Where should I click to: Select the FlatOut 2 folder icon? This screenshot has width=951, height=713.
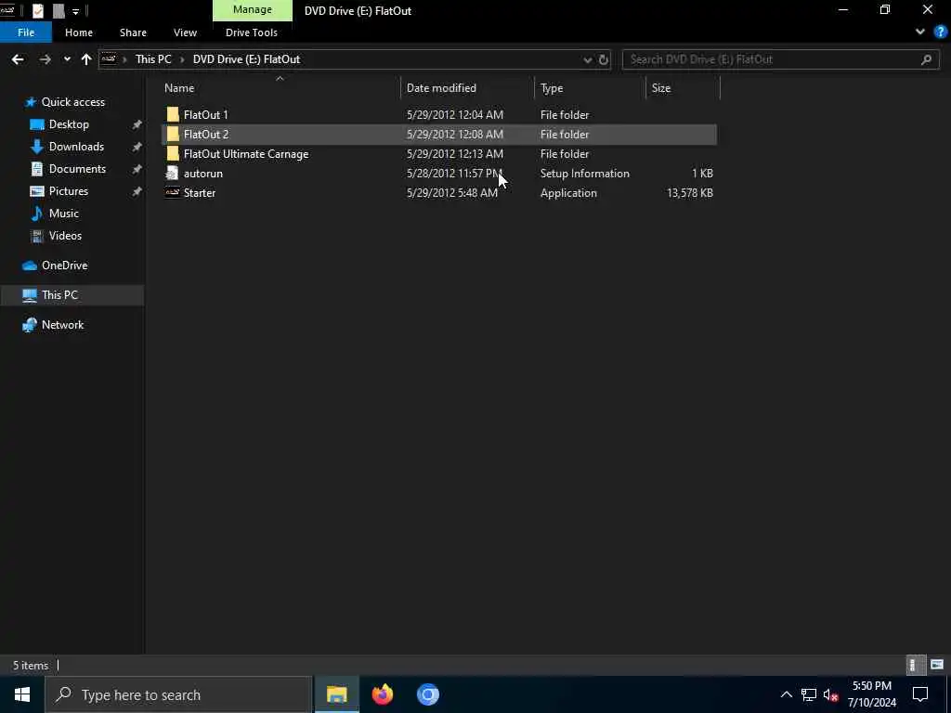tap(173, 134)
